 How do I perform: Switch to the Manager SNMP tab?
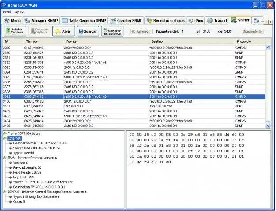point(41,21)
